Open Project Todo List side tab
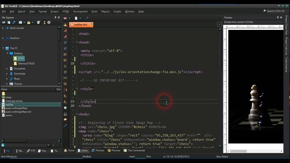 pyautogui.click(x=286, y=46)
